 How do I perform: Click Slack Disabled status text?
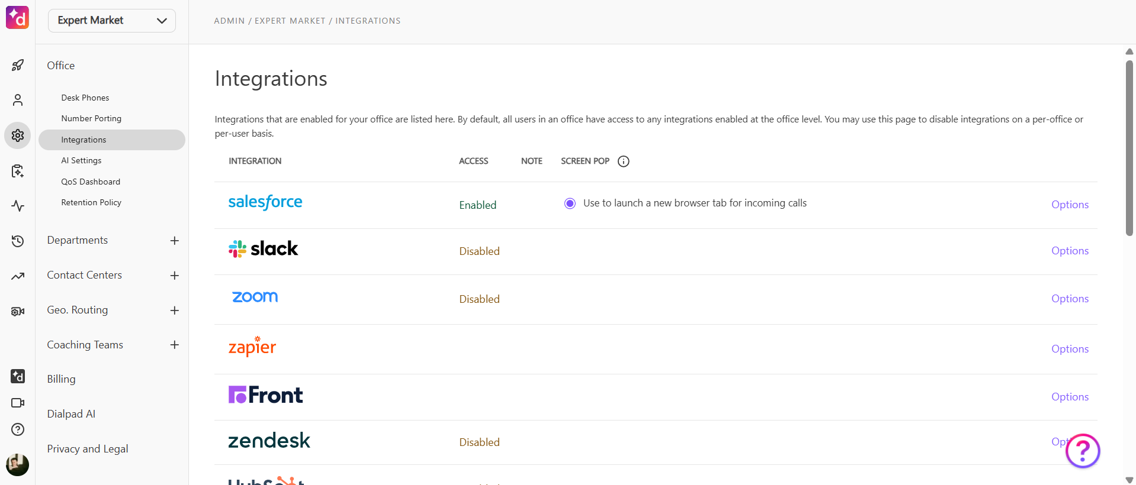click(x=480, y=251)
